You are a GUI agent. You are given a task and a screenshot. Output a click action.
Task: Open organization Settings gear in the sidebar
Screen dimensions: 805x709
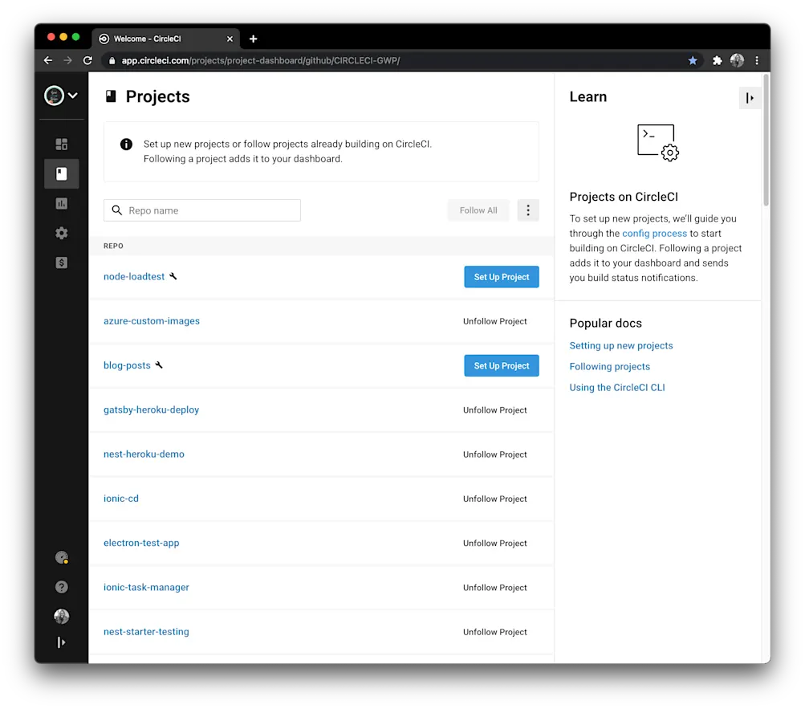coord(61,233)
